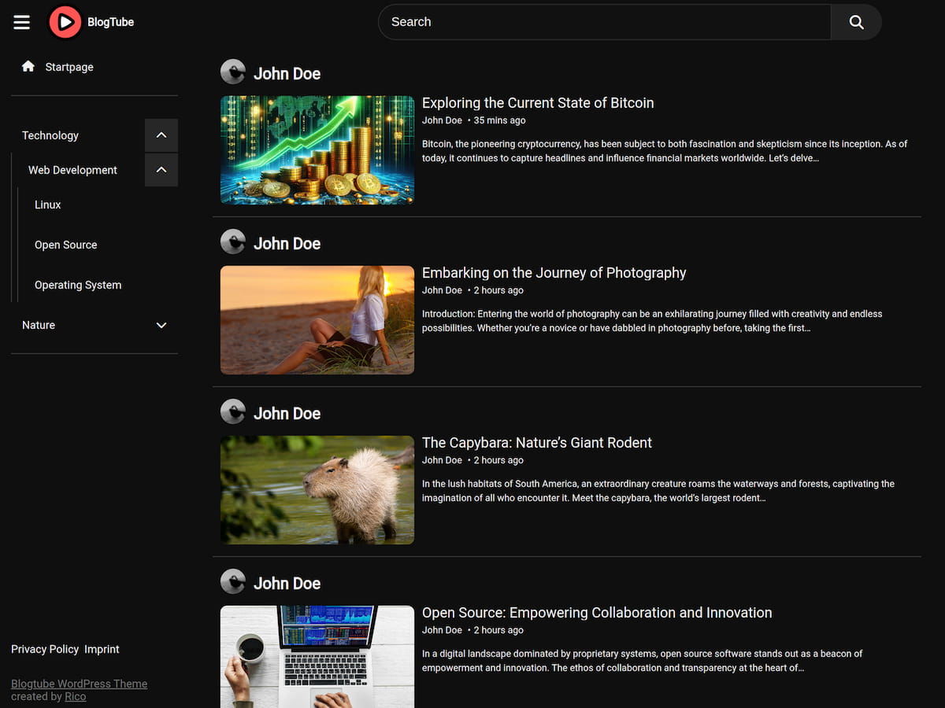Click the BlogTube play button logo

65,22
